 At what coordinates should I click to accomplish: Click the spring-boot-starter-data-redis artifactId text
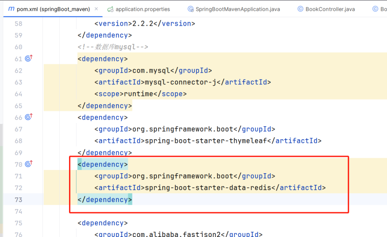(x=208, y=188)
